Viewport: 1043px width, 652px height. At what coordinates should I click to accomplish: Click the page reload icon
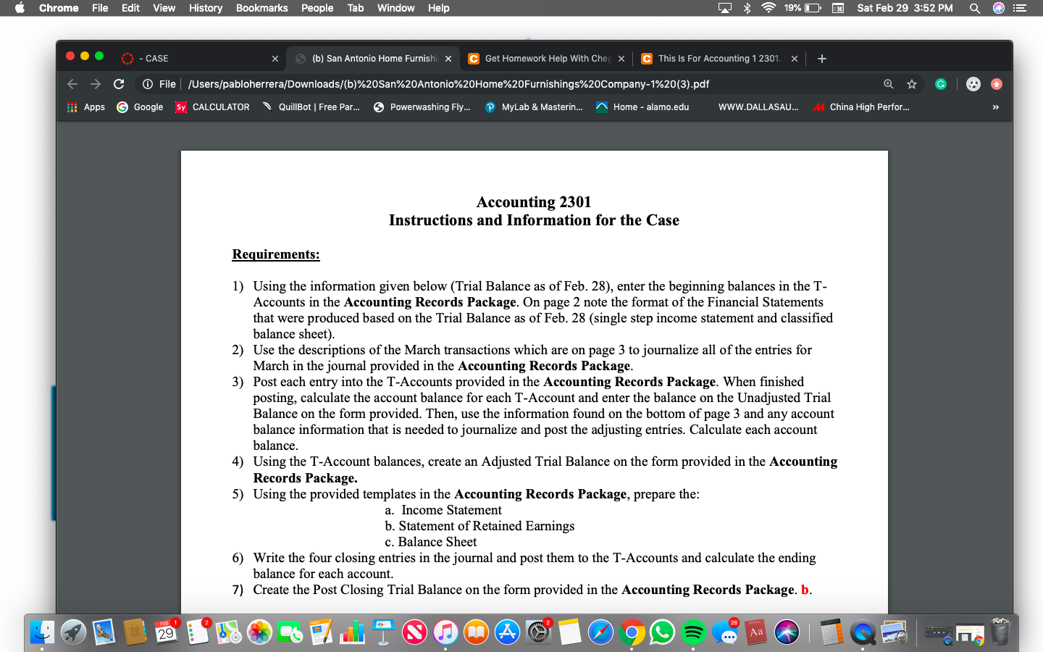[119, 83]
